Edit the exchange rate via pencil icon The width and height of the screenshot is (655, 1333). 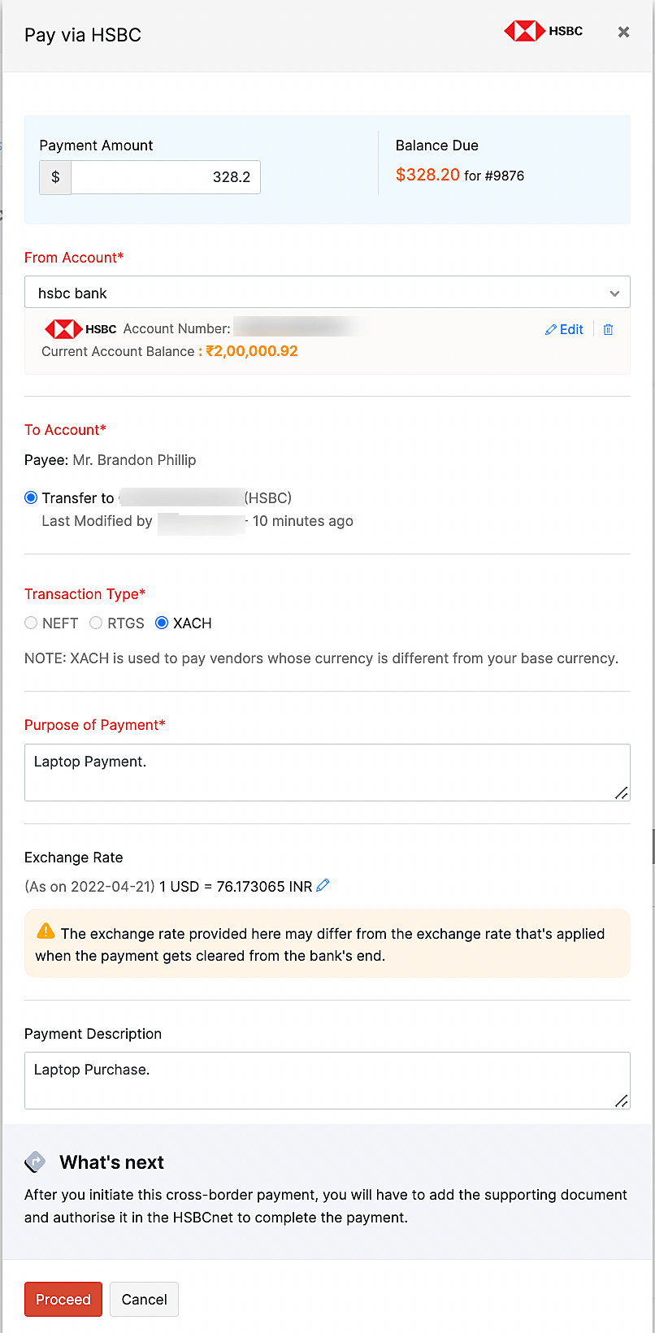(x=323, y=885)
